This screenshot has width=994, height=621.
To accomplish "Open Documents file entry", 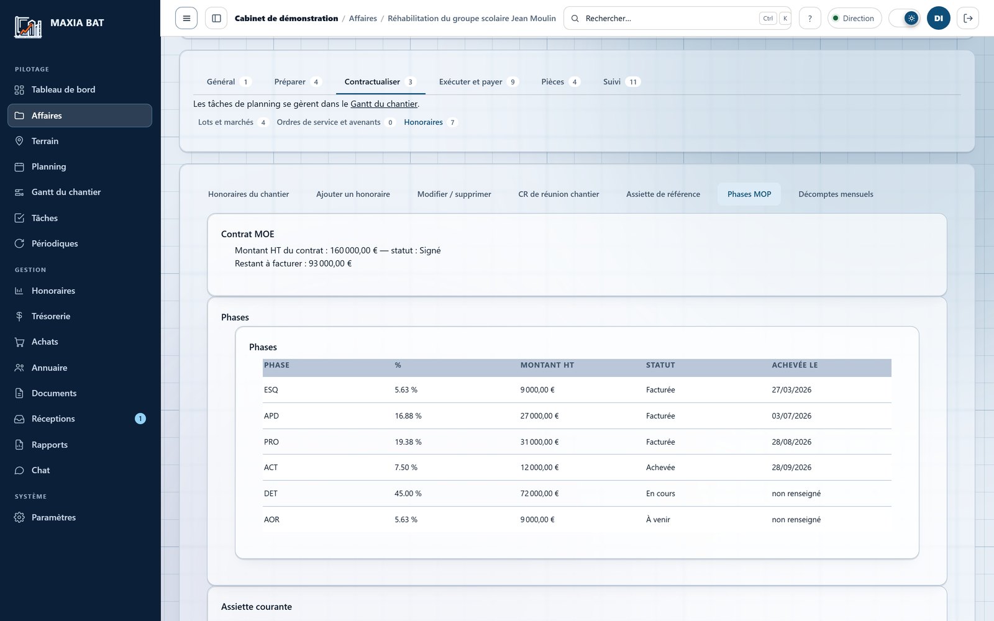I will pyautogui.click(x=80, y=393).
